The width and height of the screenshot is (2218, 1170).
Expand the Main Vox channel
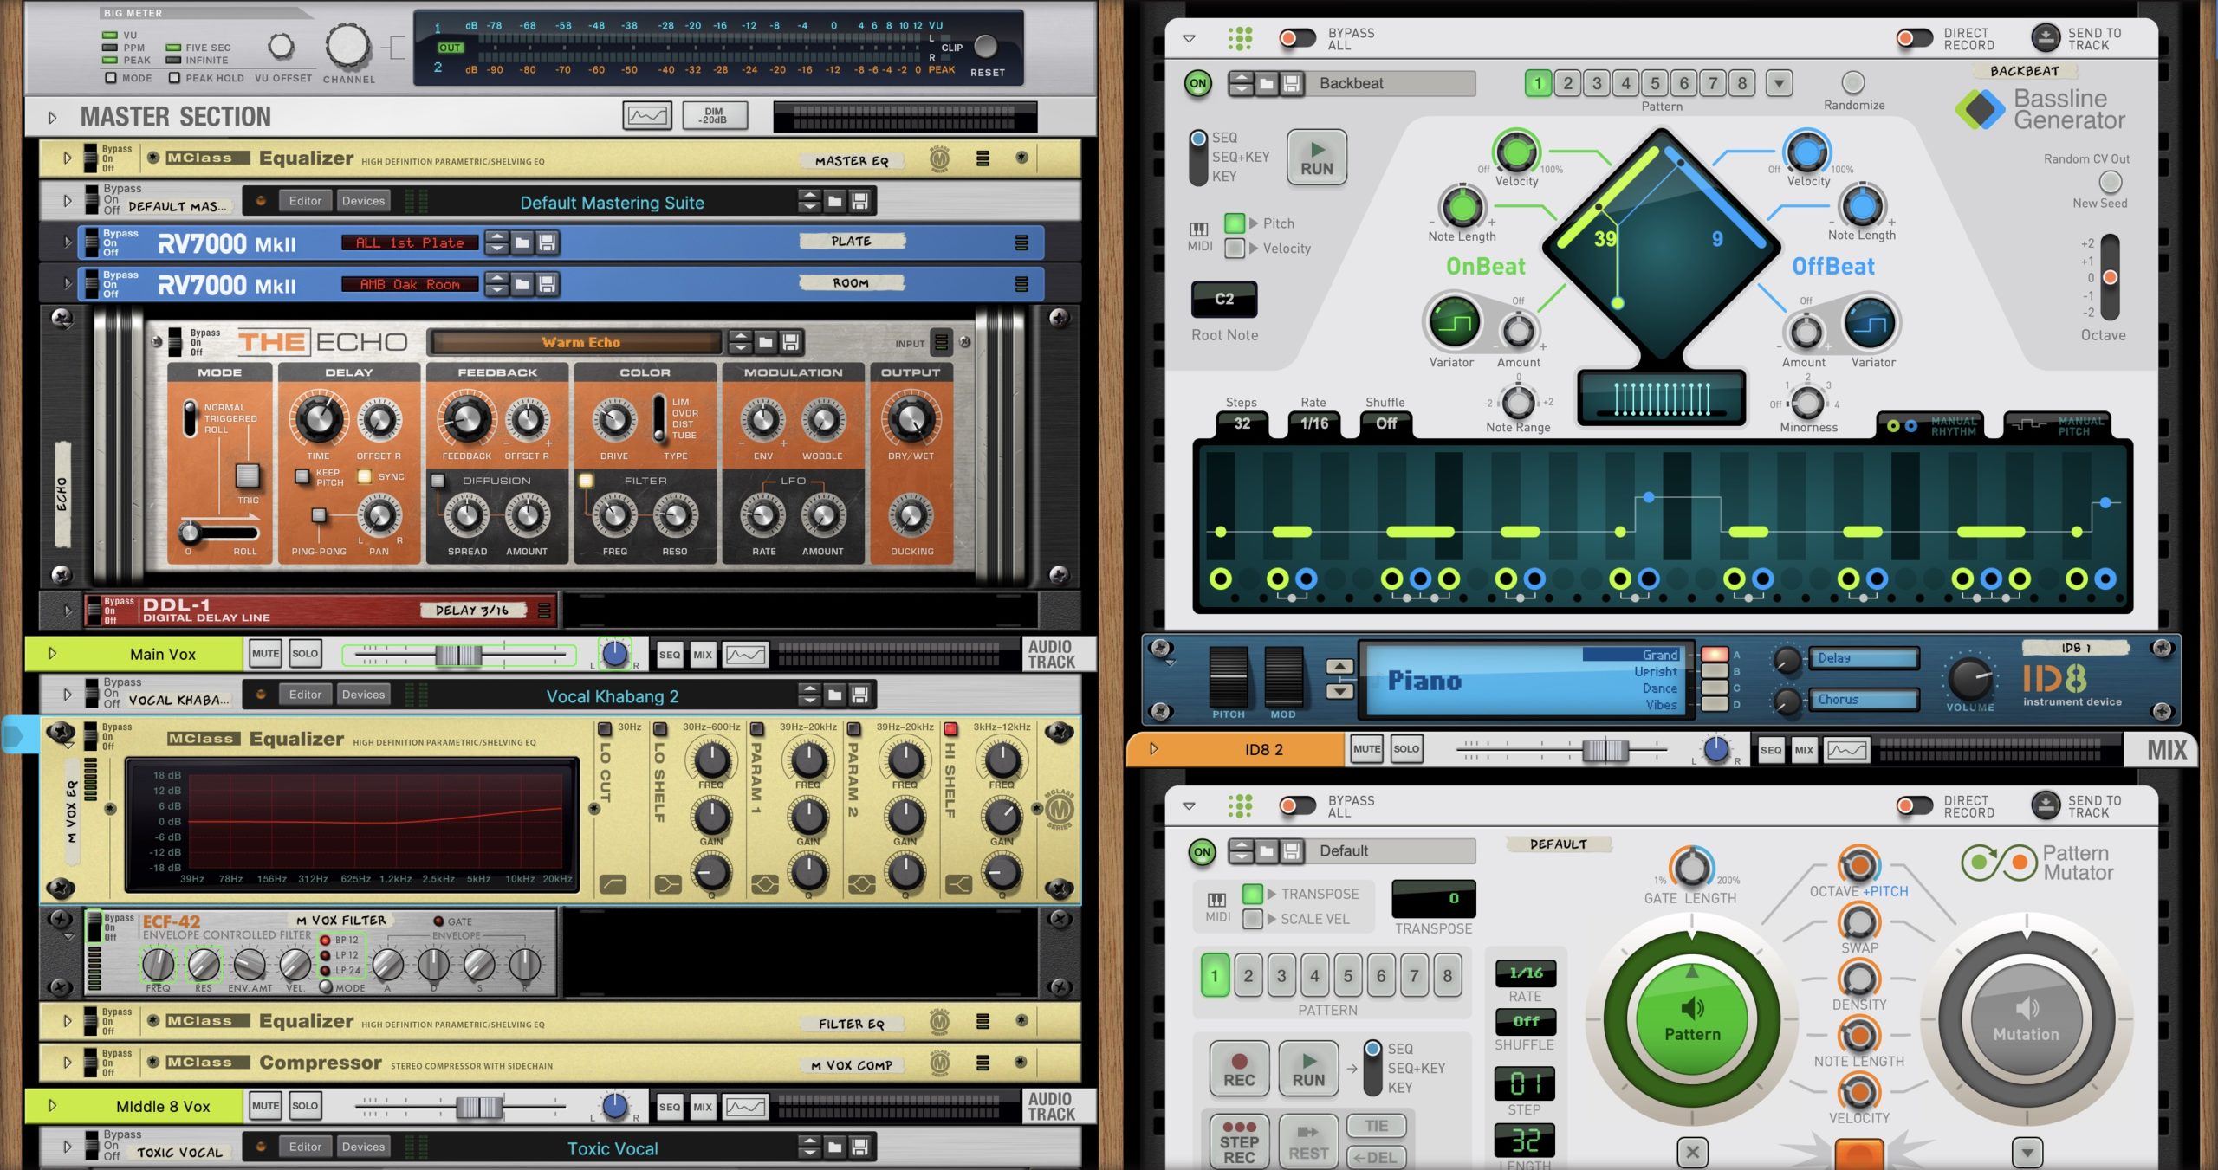[x=52, y=654]
